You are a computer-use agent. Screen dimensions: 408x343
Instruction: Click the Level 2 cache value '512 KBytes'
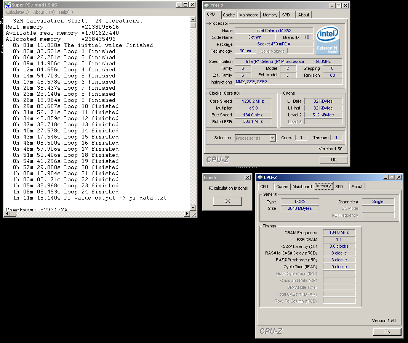(x=323, y=115)
